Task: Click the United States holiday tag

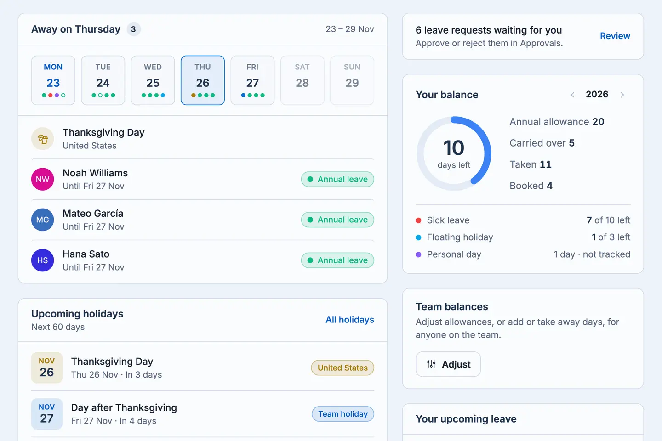Action: coord(342,368)
